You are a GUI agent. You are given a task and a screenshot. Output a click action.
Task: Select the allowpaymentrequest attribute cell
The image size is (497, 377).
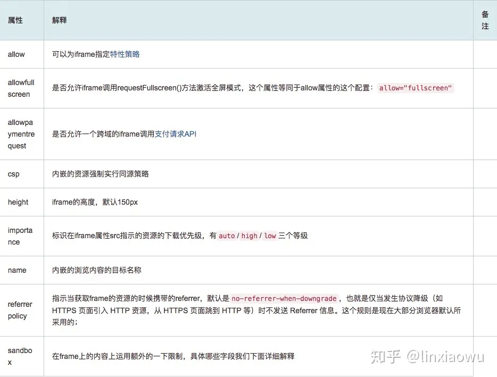click(x=21, y=134)
